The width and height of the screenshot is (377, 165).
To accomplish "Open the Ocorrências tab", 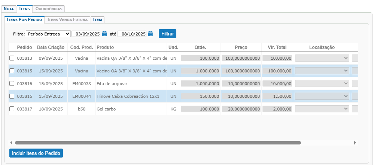I will click(49, 8).
